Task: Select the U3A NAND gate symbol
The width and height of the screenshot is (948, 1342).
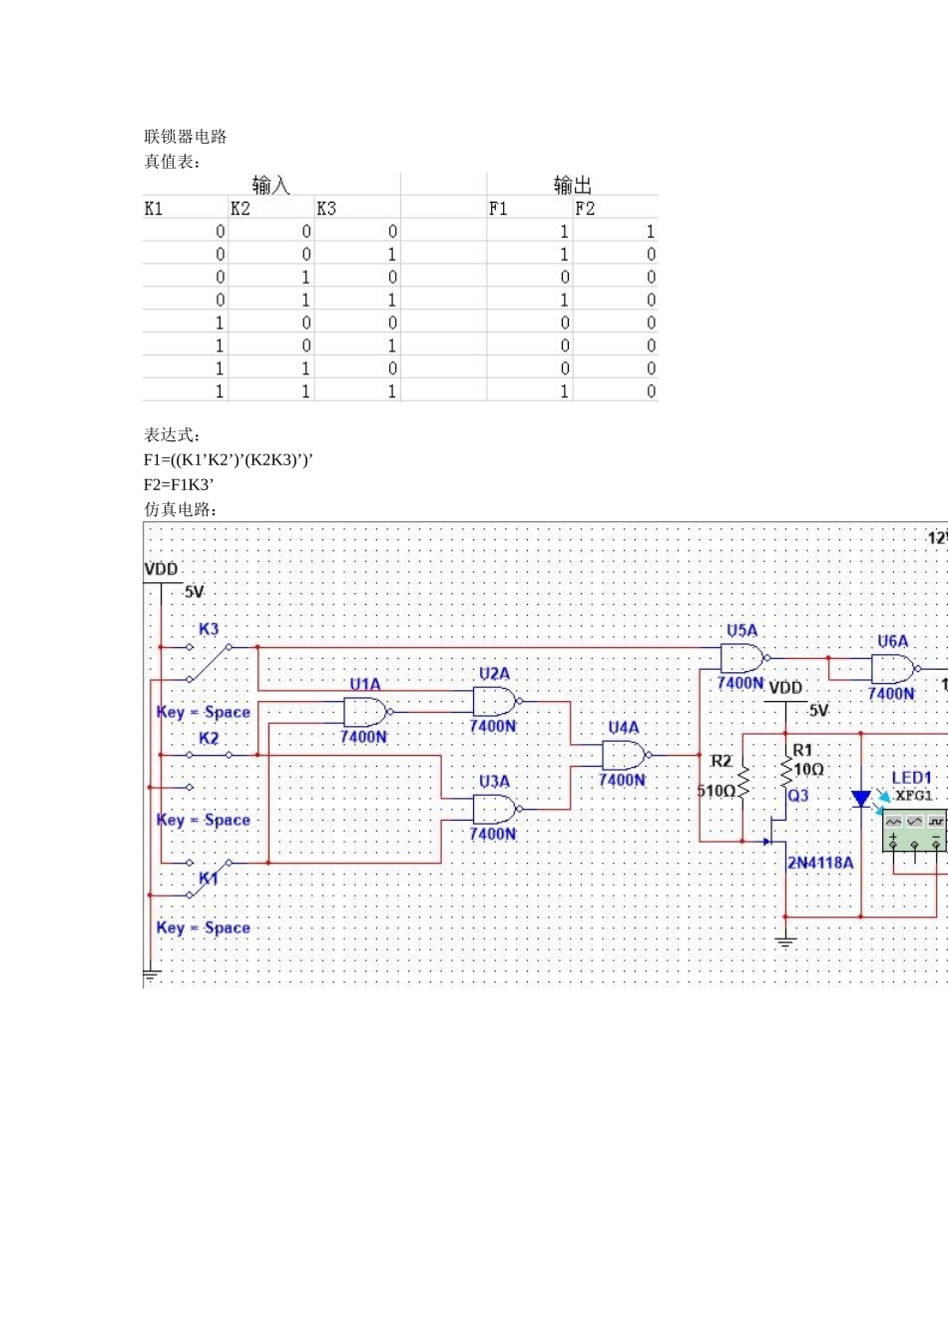Action: (x=496, y=809)
